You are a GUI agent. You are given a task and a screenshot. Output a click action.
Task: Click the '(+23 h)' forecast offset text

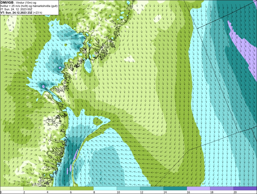pos(38,13)
